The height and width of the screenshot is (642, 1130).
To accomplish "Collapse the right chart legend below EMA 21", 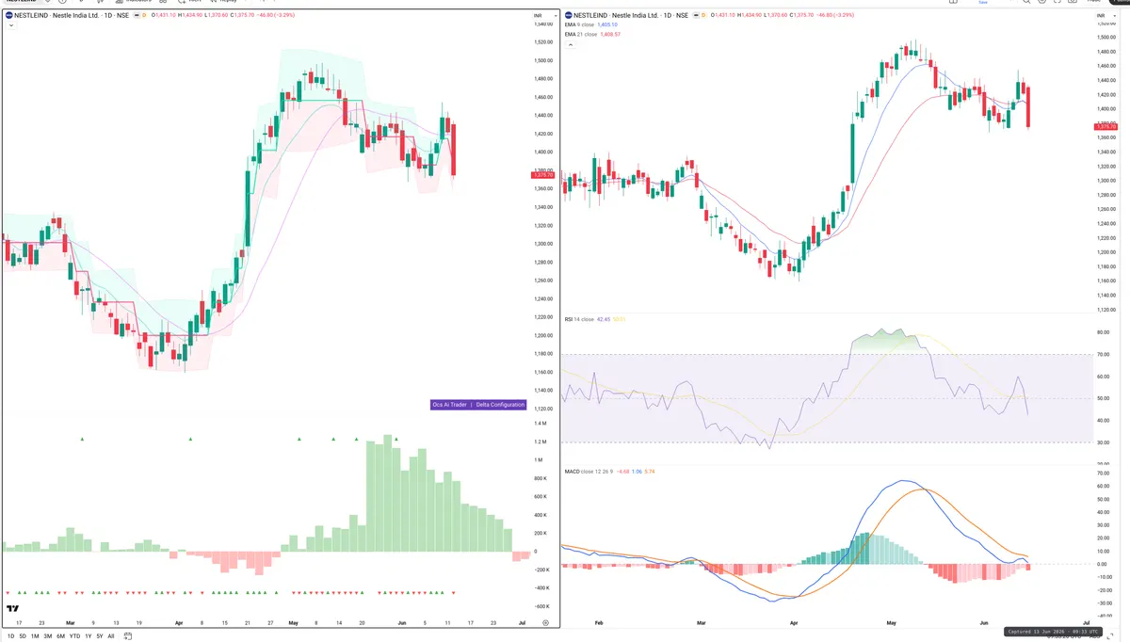I will click(569, 44).
